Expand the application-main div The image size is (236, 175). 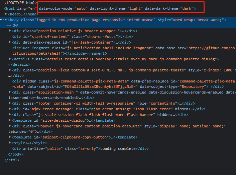10,92
